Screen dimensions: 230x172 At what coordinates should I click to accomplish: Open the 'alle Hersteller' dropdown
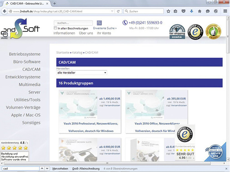(82, 73)
